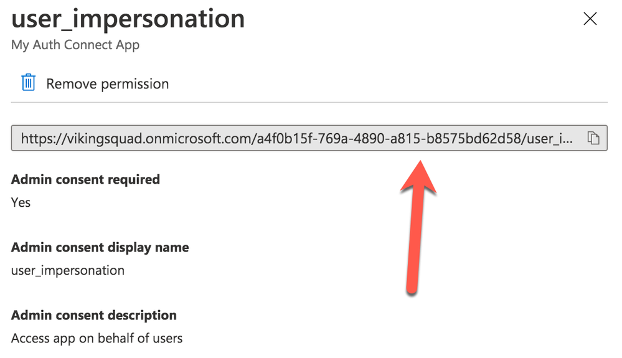Click the https:// prefix of the scope URL

[43, 138]
